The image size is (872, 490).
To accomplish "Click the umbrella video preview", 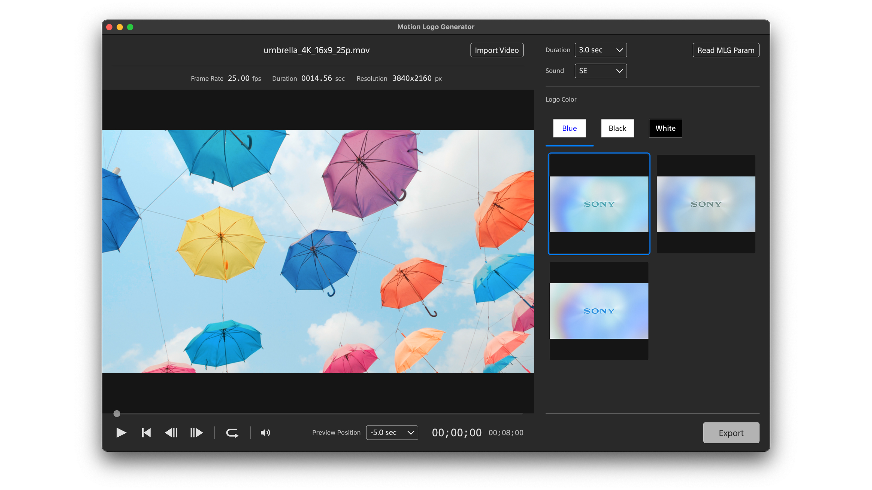I will point(318,251).
